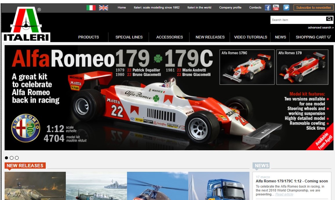Select the UK flag for English
335x200 pixels.
click(103, 8)
